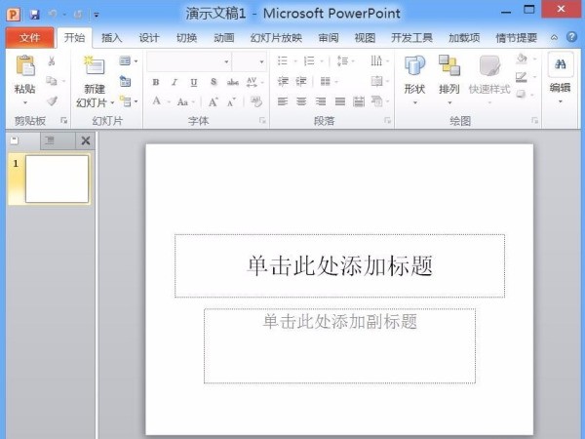Click the Convert to SmartArt icon
Screen dimensions: 585x439
click(x=377, y=101)
